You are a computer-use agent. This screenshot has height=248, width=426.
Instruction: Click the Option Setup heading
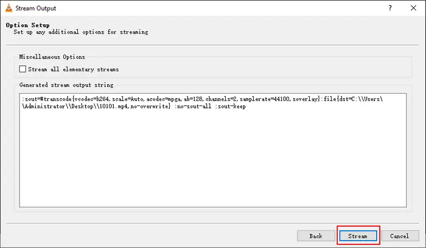coord(28,25)
